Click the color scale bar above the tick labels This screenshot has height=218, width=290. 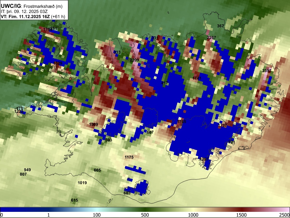pyautogui.click(x=145, y=210)
